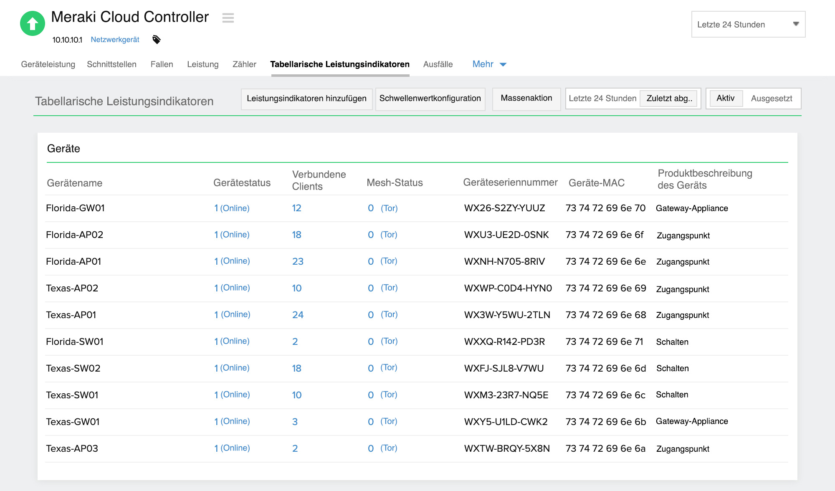Open the hamburger menu beside Meraki Cloud Controller
The height and width of the screenshot is (491, 835).
pos(228,18)
